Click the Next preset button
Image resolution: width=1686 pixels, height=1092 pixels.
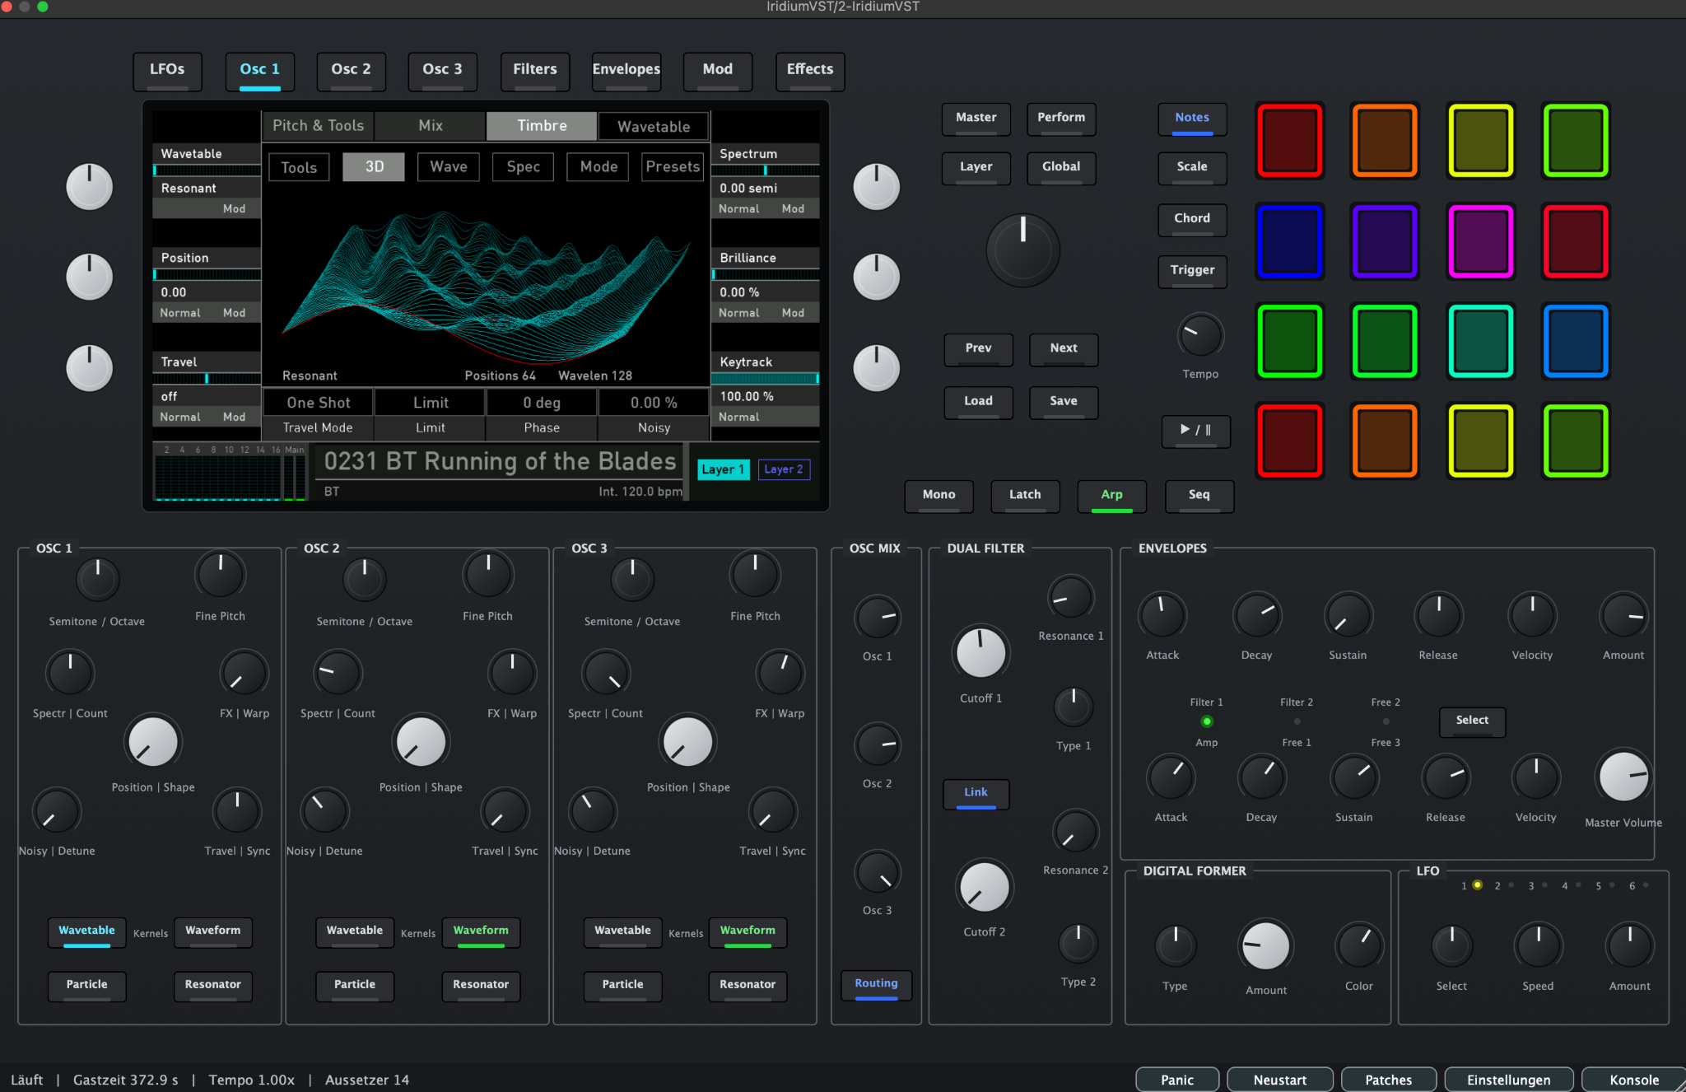pos(1063,349)
